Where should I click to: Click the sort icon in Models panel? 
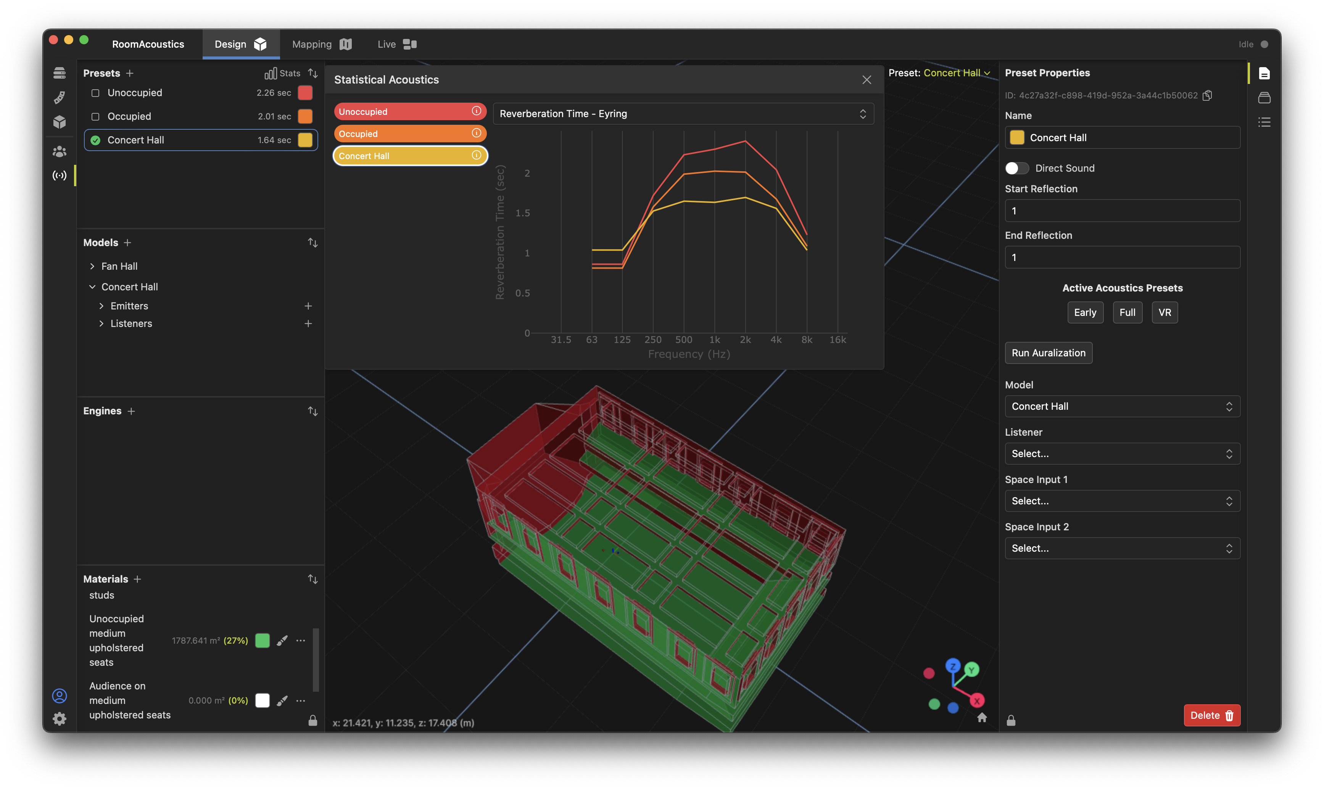coord(311,242)
